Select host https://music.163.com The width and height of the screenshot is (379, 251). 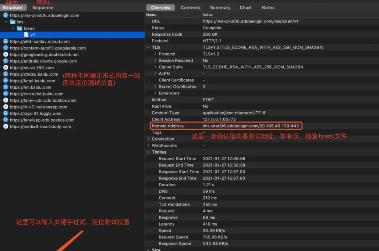(x=32, y=68)
